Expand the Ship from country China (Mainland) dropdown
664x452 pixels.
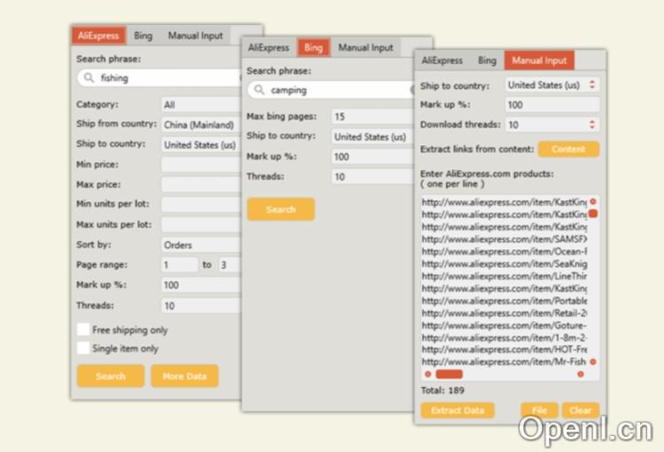tap(200, 125)
